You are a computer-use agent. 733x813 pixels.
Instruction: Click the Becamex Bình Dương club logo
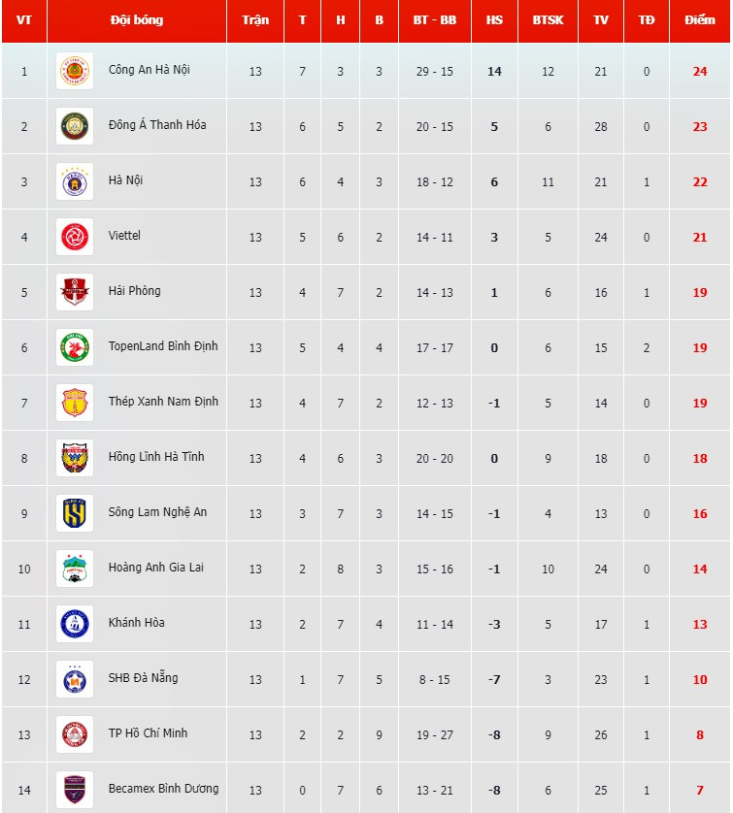75,790
